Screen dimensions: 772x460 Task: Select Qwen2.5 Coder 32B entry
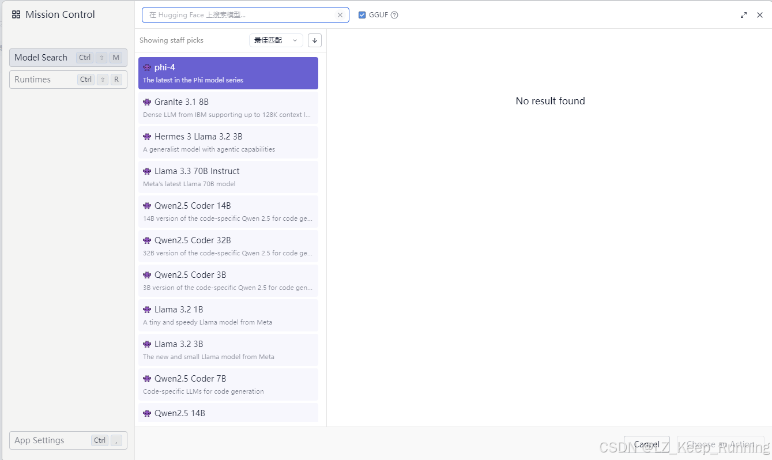pos(228,246)
